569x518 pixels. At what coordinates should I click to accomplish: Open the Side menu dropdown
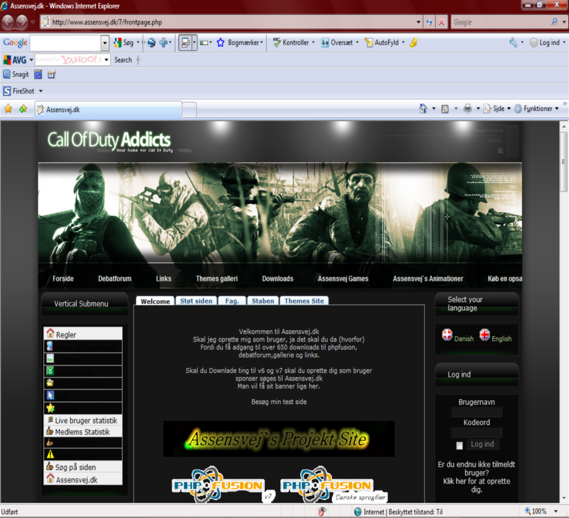[509, 109]
